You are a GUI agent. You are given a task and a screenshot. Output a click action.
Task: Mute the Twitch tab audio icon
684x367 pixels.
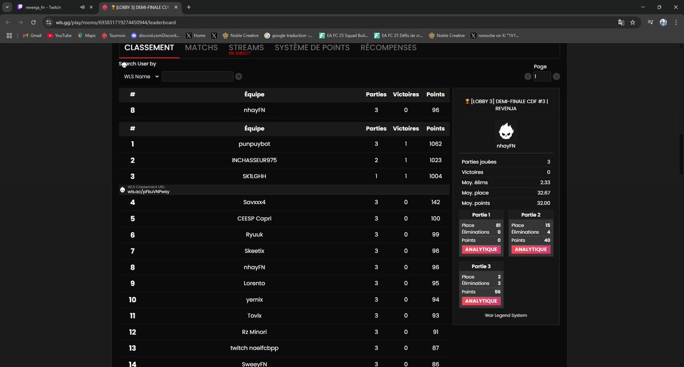pos(83,7)
